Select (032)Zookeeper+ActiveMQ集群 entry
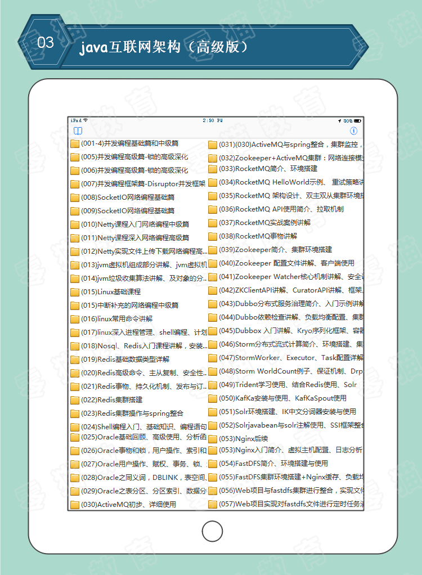 coord(291,158)
